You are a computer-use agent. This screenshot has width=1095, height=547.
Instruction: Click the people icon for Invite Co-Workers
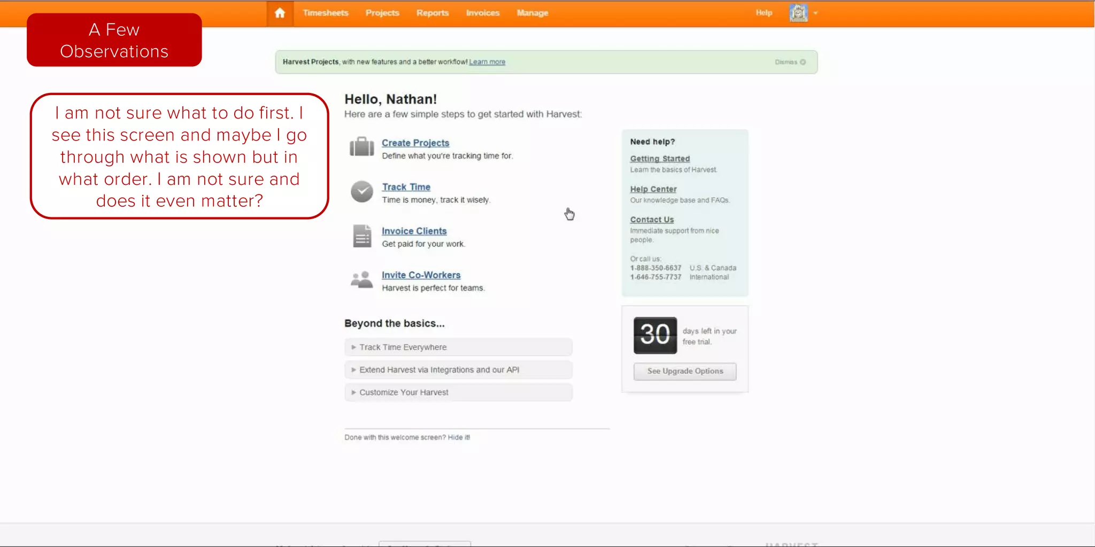[x=362, y=279]
